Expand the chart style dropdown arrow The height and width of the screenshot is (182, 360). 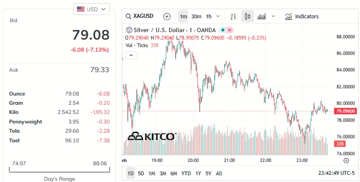273,17
